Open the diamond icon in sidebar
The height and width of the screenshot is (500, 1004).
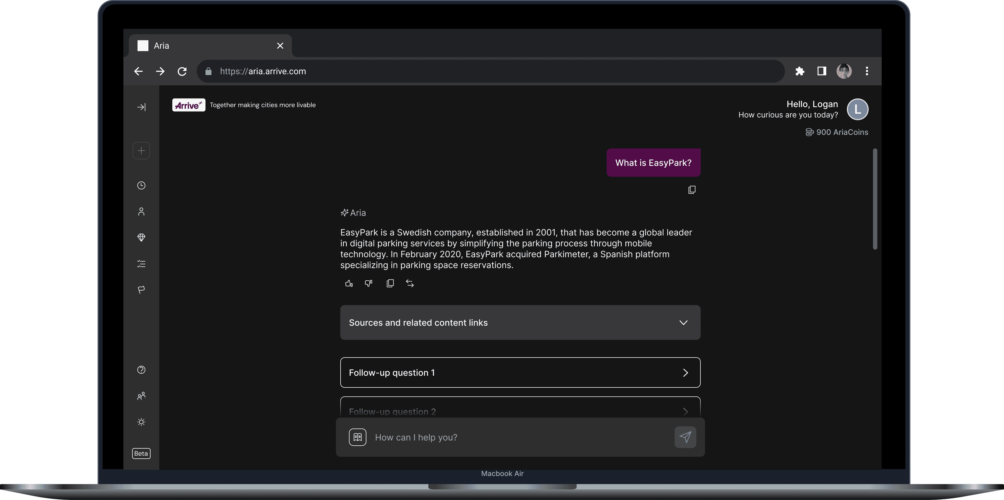click(142, 238)
